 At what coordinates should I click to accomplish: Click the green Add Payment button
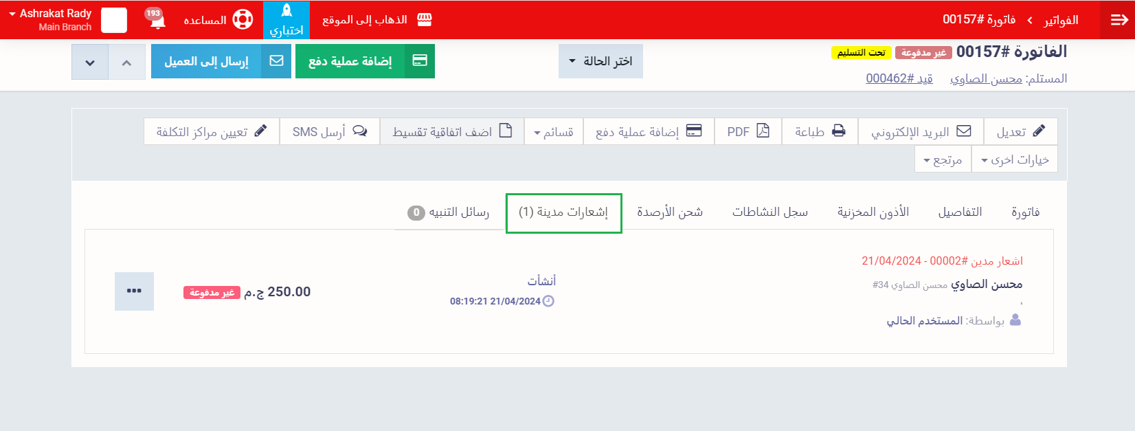coord(365,61)
